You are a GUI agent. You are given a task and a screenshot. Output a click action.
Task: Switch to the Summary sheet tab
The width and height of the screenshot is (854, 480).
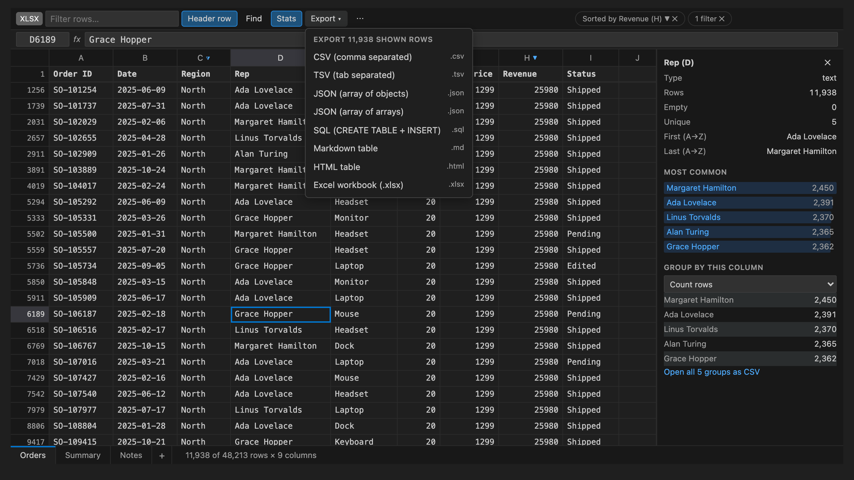(83, 455)
